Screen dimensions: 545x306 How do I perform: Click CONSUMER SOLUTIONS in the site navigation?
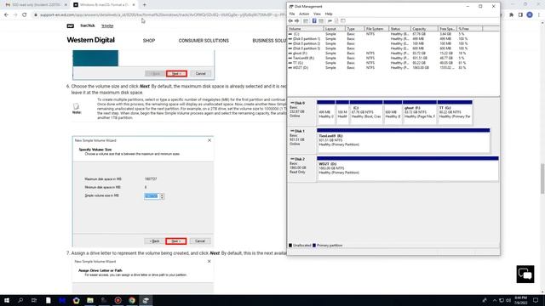(x=204, y=41)
